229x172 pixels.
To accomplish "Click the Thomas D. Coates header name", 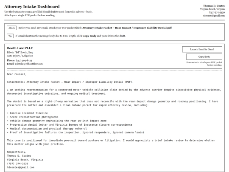I will [x=214, y=6].
